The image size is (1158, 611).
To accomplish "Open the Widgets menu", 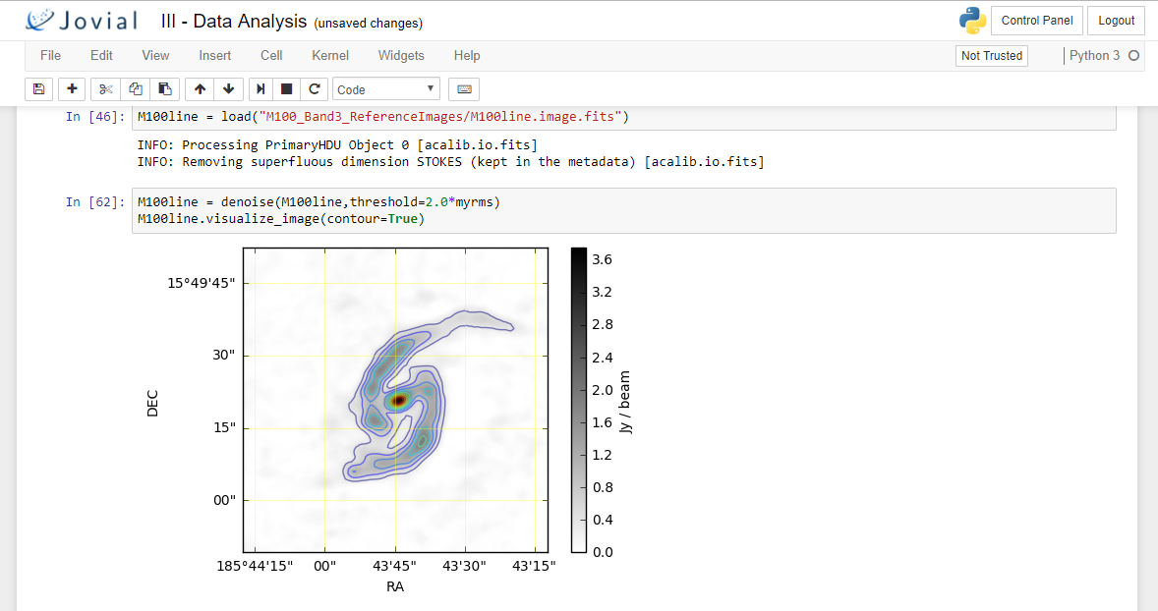I will point(401,56).
